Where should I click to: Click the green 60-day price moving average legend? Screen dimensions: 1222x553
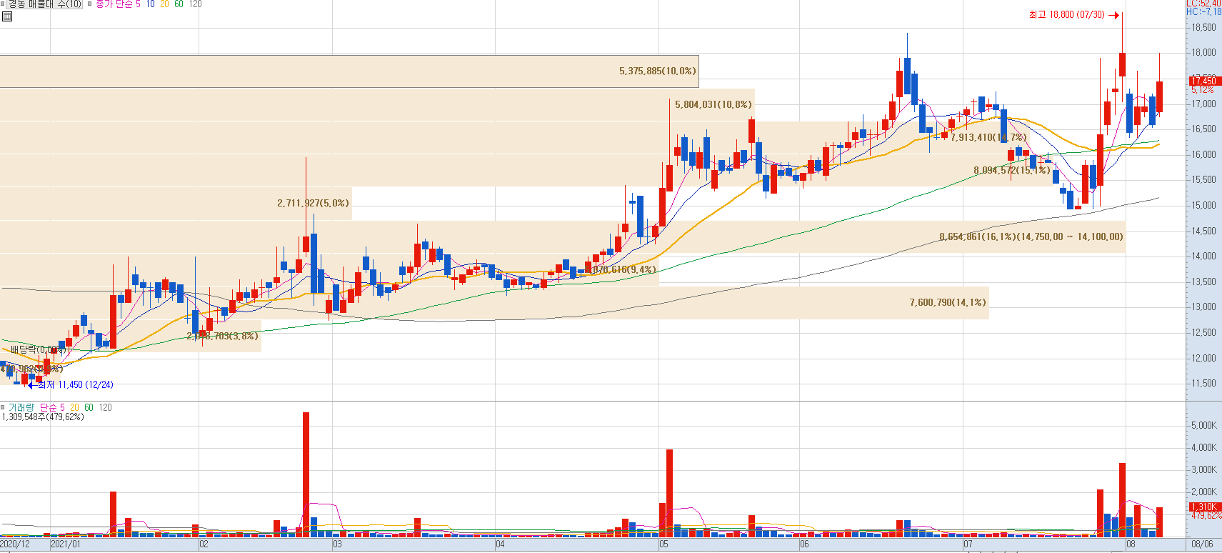coord(179,4)
